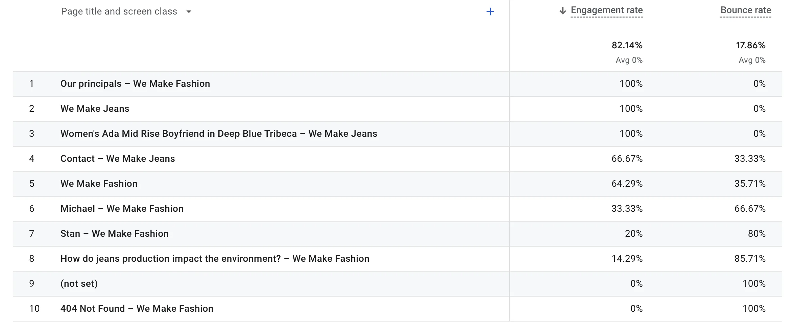Sort by Bounce rate column header
The width and height of the screenshot is (793, 333).
pos(745,10)
